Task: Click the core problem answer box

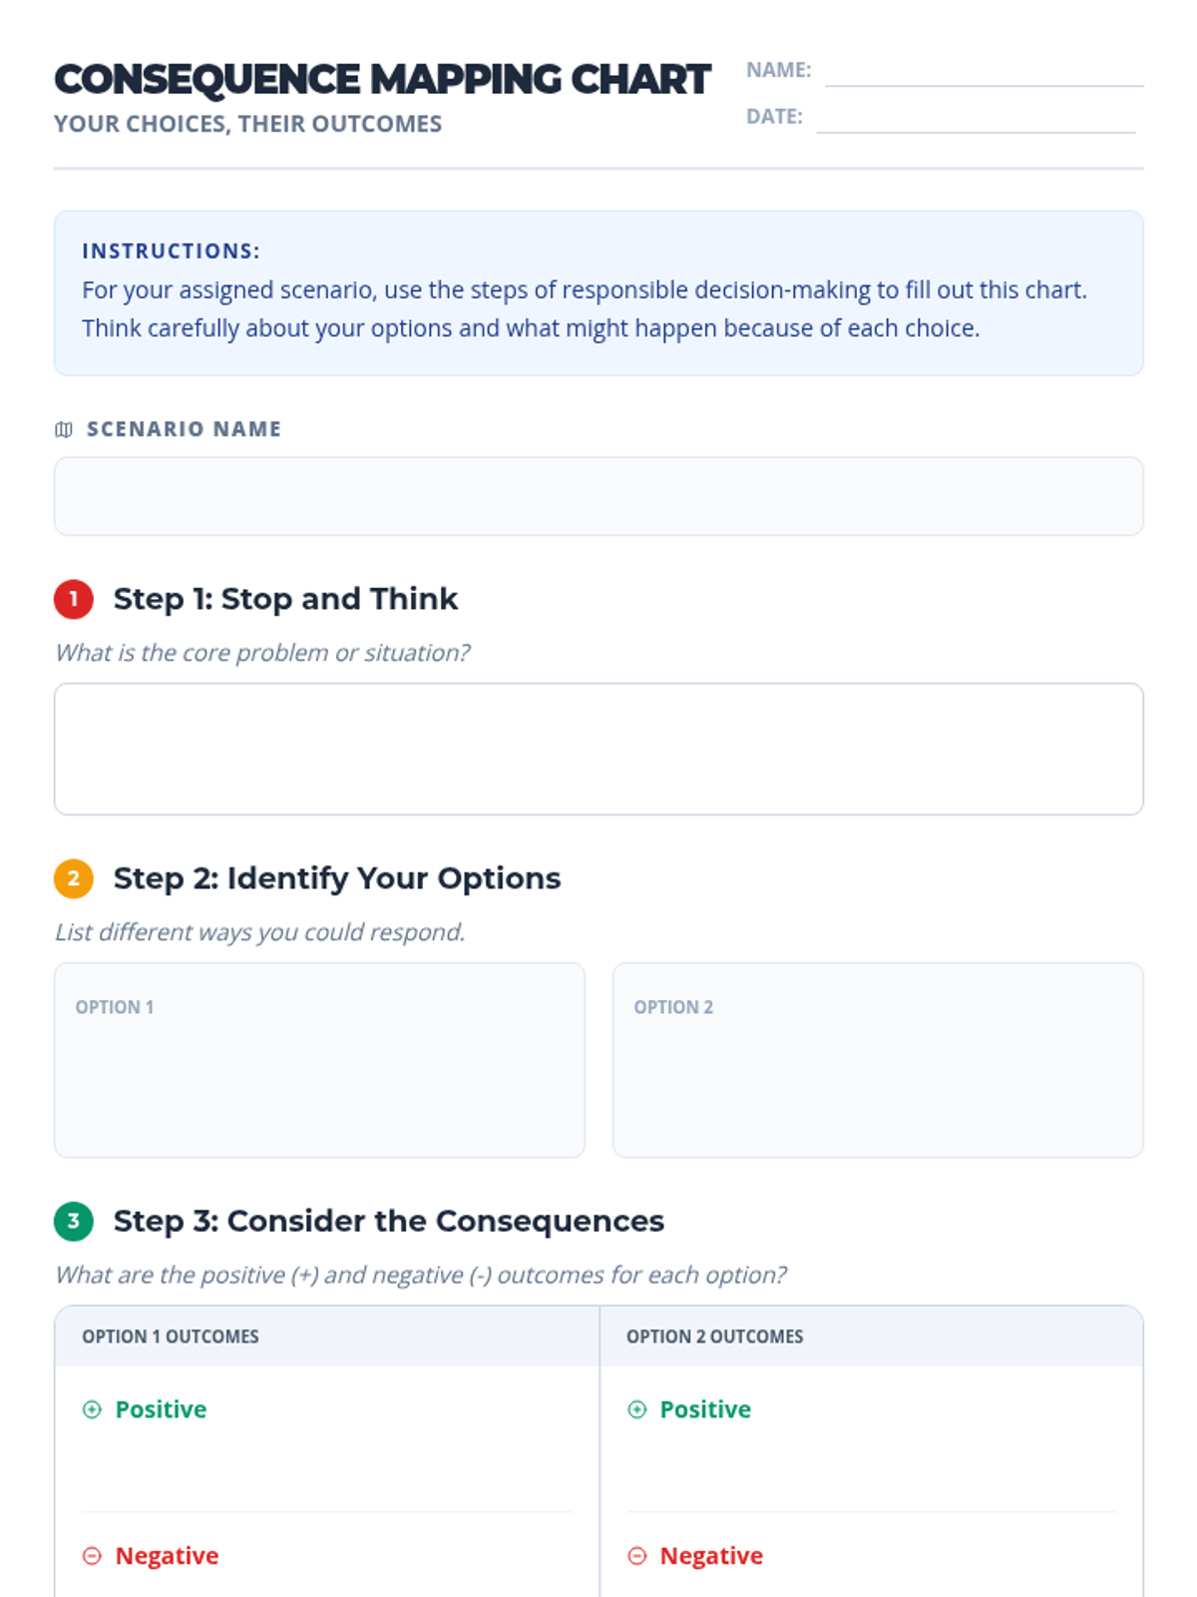Action: tap(598, 749)
